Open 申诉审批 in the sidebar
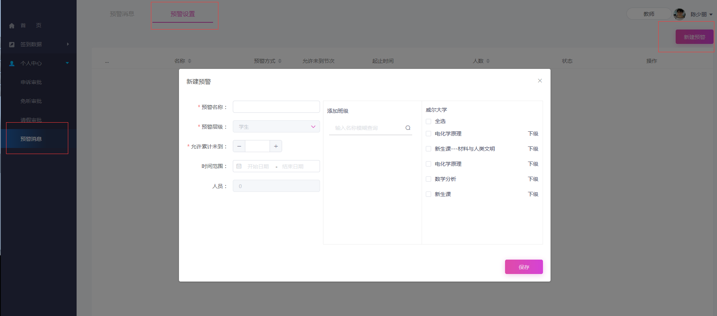 [31, 82]
